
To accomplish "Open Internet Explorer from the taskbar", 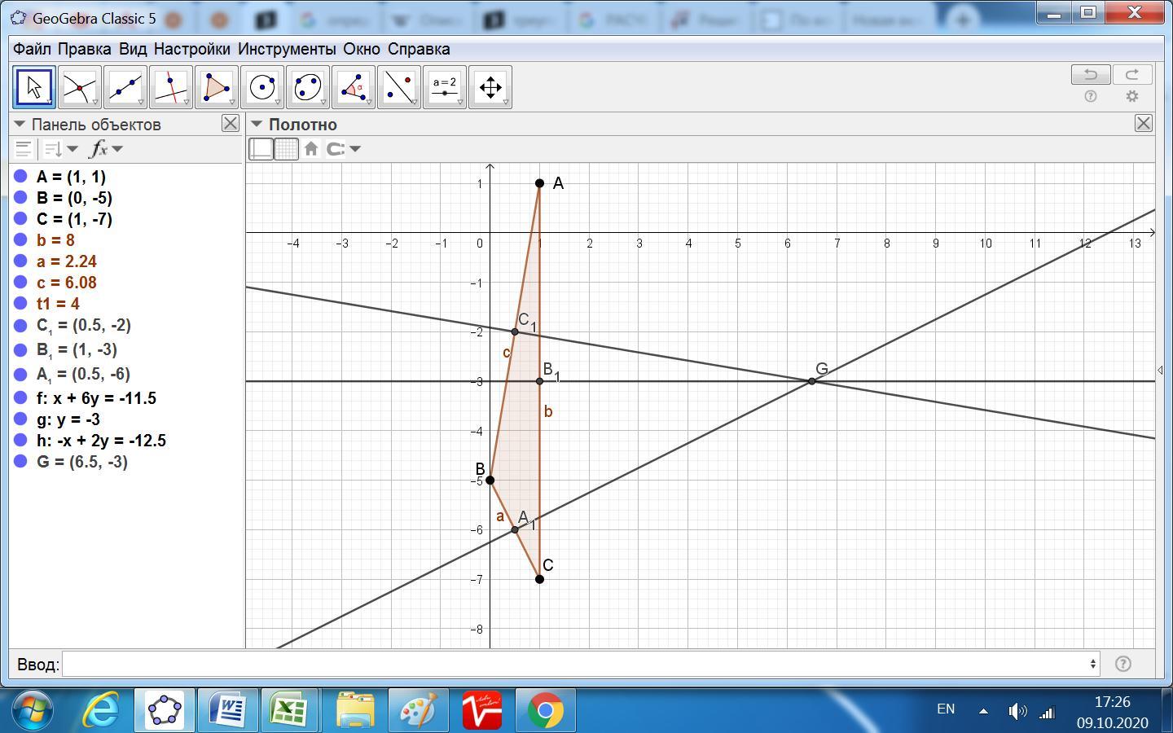I will click(x=100, y=711).
